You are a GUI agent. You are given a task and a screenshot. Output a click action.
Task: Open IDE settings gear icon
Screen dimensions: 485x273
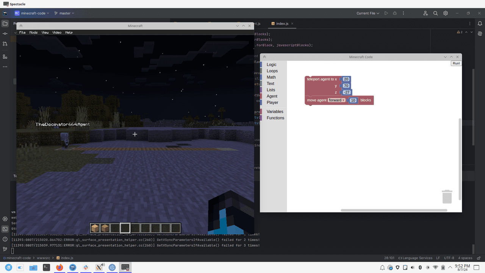(446, 13)
